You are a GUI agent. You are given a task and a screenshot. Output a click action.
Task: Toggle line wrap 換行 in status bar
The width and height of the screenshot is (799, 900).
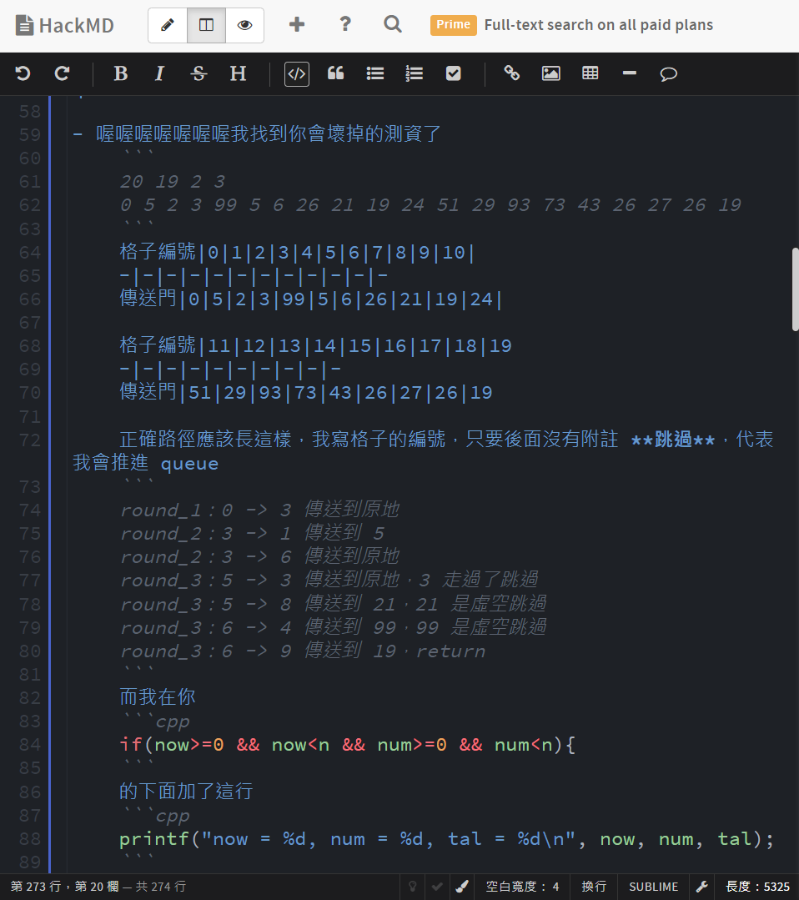(x=594, y=887)
